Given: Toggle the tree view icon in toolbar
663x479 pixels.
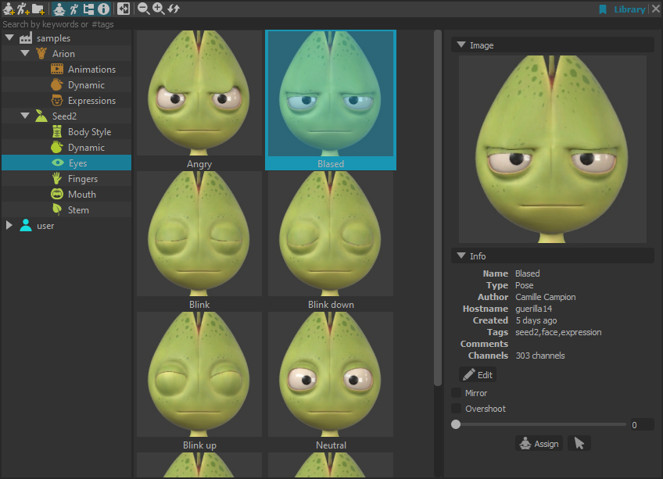Looking at the screenshot, I should point(88,9).
